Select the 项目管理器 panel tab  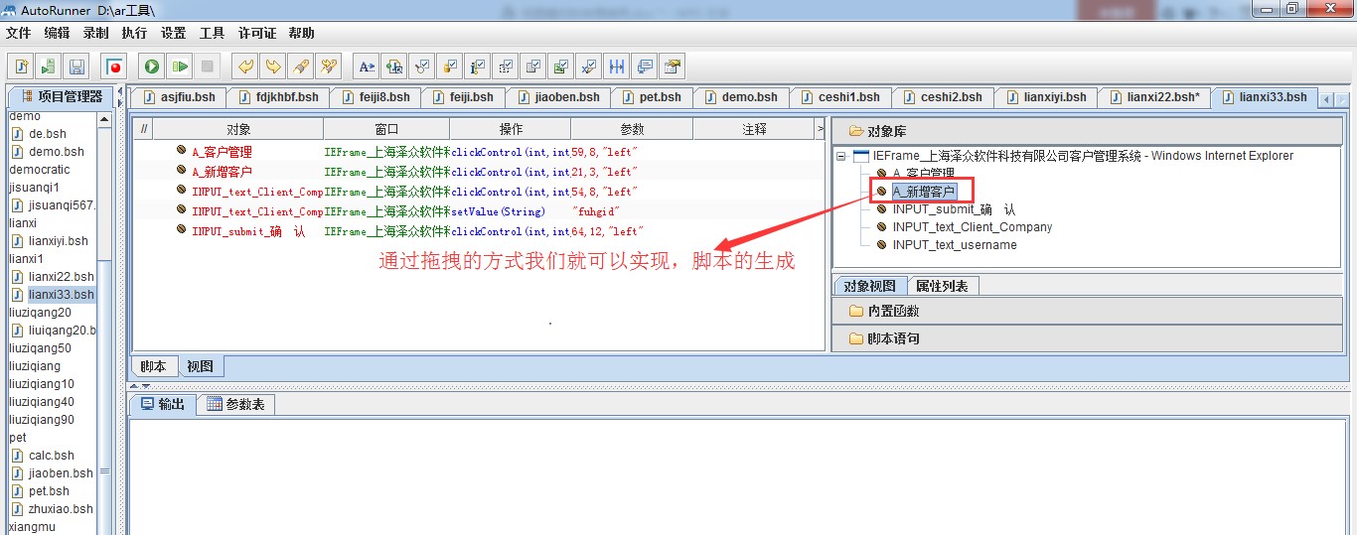coord(59,96)
